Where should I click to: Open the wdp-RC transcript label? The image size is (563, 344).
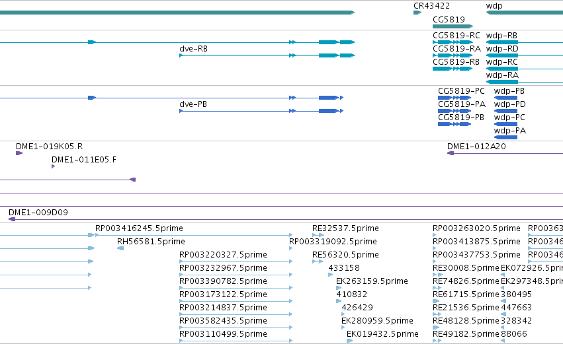pos(502,62)
